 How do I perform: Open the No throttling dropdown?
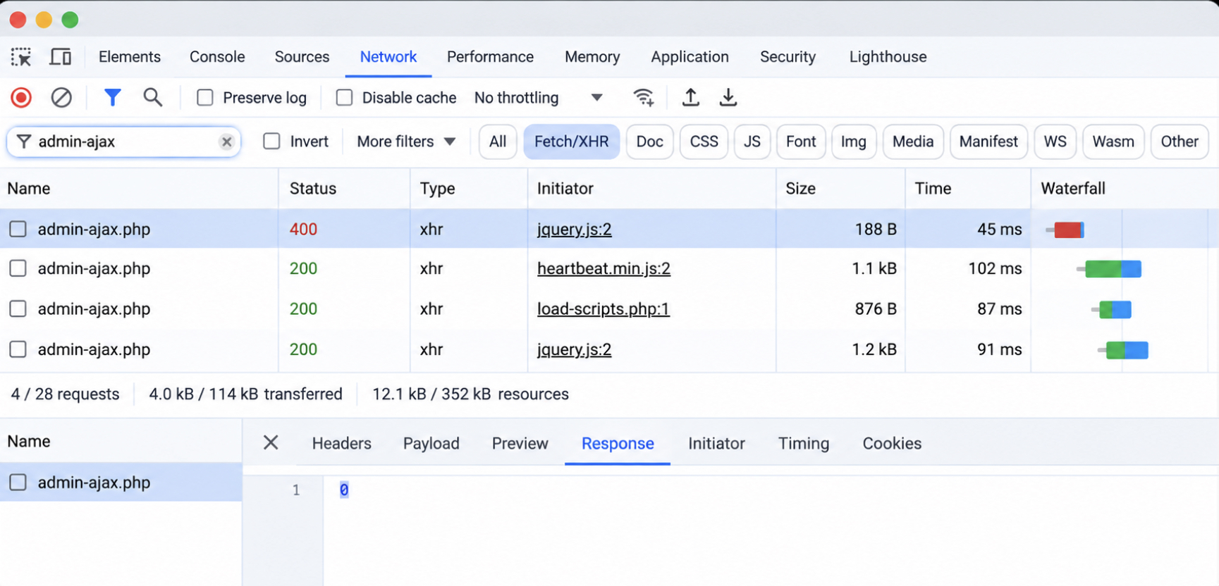tap(539, 97)
